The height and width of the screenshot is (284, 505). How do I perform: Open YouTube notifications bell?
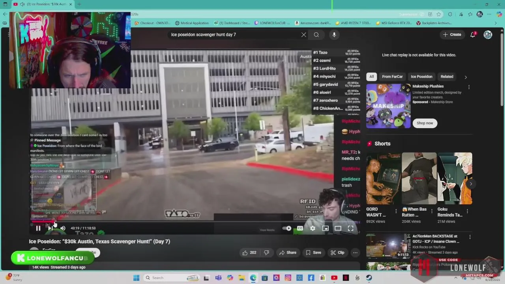tap(473, 35)
